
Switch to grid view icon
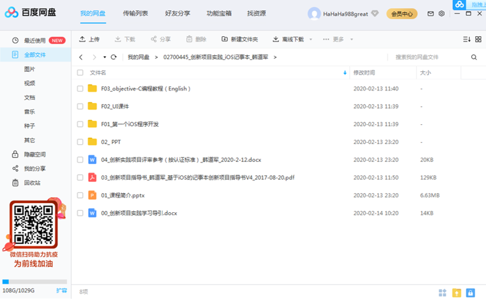point(478,39)
